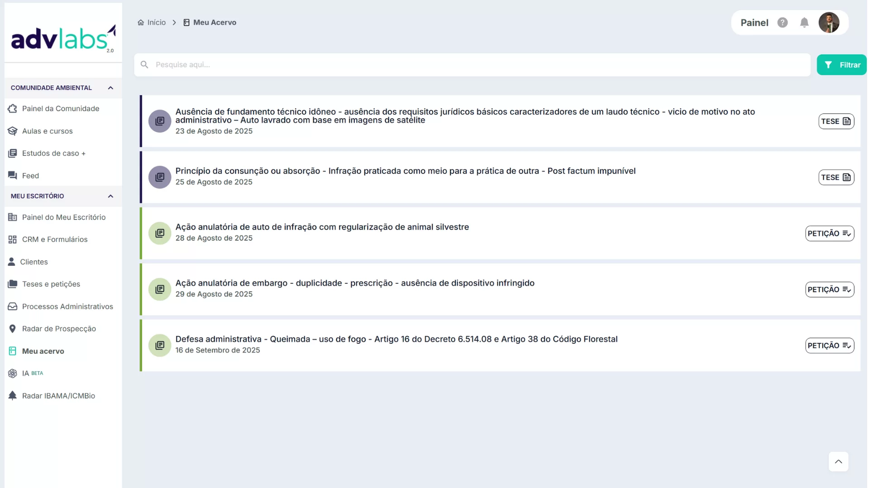
Task: Open Teses e petições menu item
Action: coord(51,284)
